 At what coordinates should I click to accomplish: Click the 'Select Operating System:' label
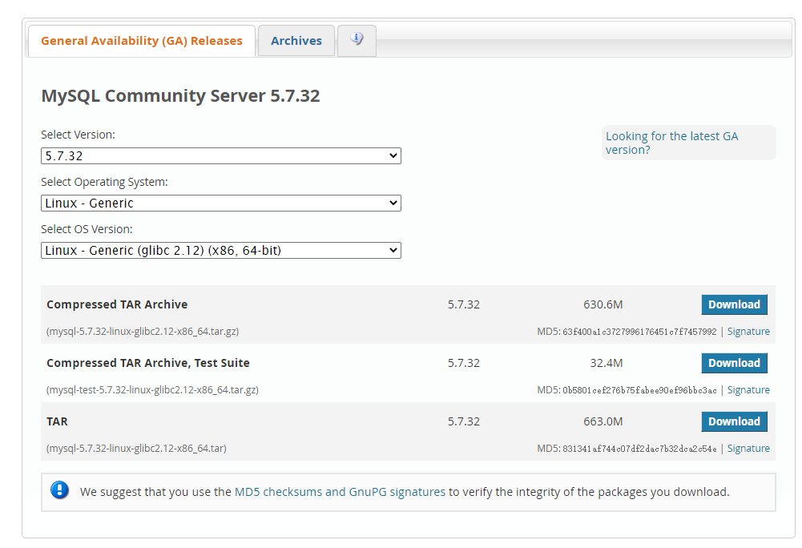pyautogui.click(x=104, y=182)
